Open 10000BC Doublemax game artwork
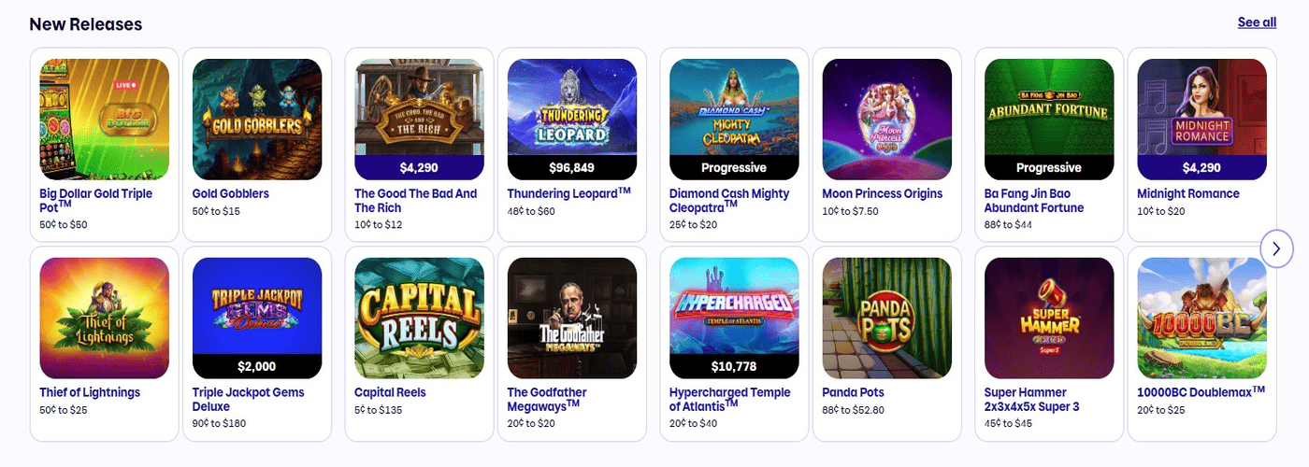 click(1201, 318)
